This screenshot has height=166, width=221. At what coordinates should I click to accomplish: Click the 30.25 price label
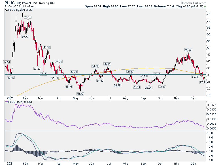[x=130, y=72]
